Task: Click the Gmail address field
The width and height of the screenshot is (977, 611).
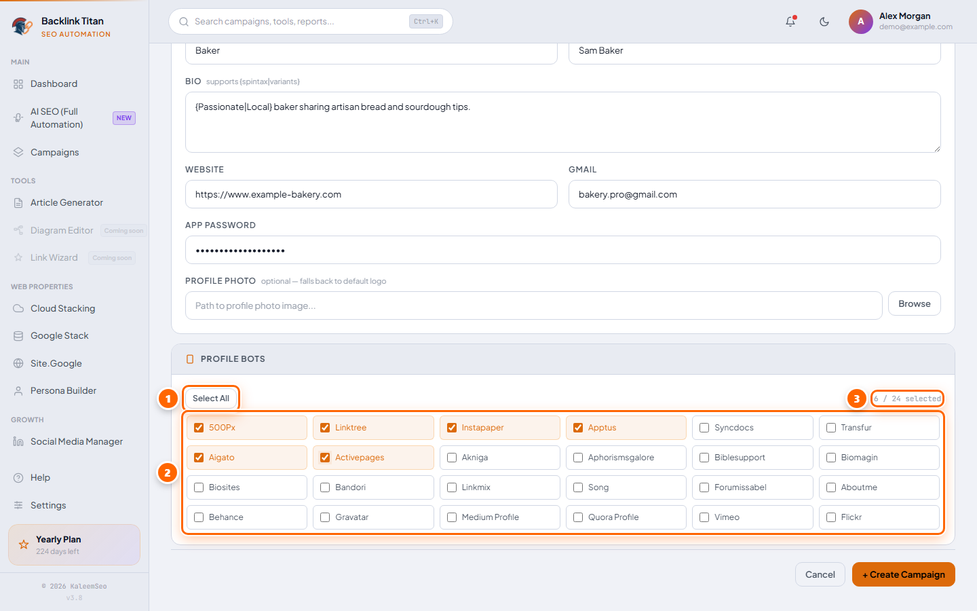Action: pyautogui.click(x=754, y=194)
